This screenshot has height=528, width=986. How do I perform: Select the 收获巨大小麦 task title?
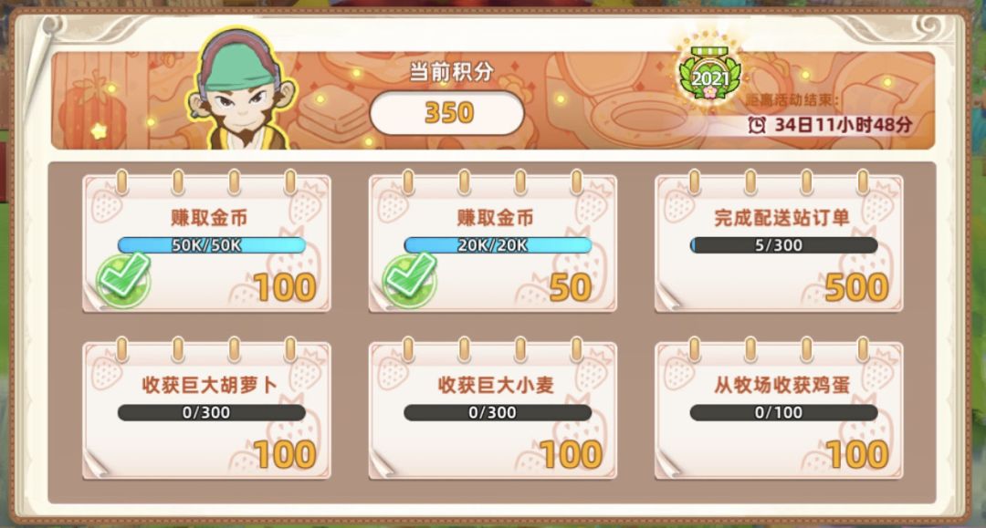click(x=496, y=385)
